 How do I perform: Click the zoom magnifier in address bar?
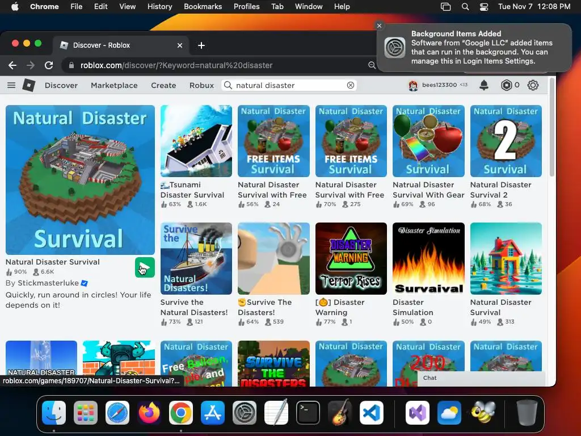(x=372, y=65)
